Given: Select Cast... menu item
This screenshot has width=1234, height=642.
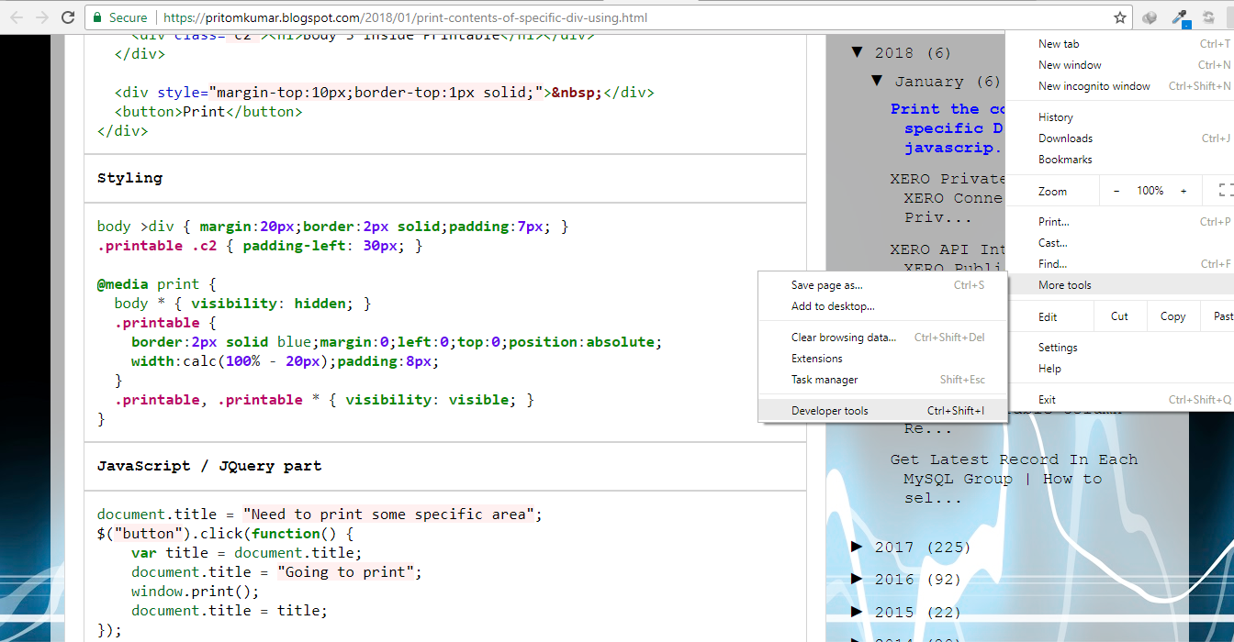Looking at the screenshot, I should coord(1120,243).
